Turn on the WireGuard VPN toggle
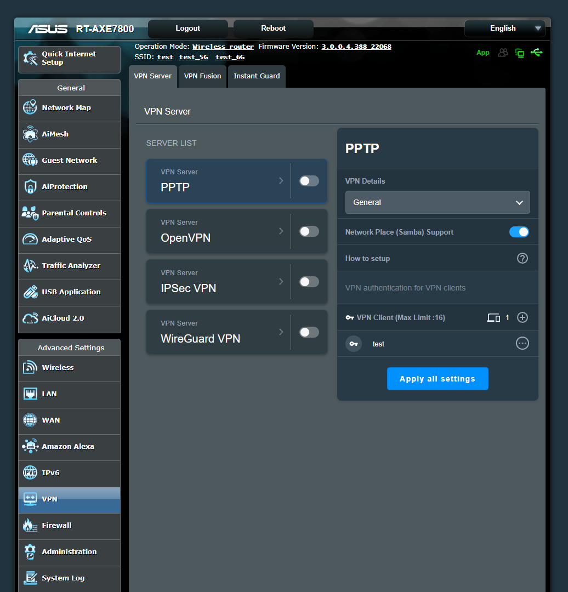The height and width of the screenshot is (592, 568). (x=309, y=332)
